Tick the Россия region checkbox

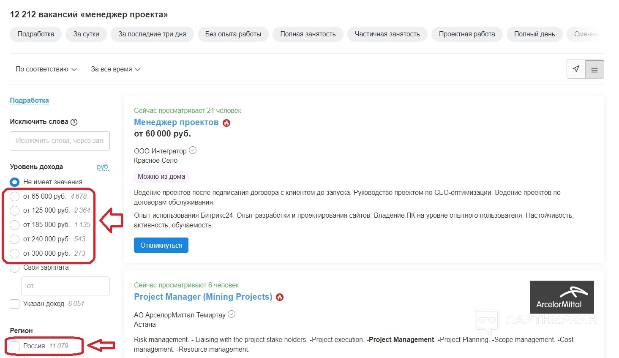click(x=15, y=346)
